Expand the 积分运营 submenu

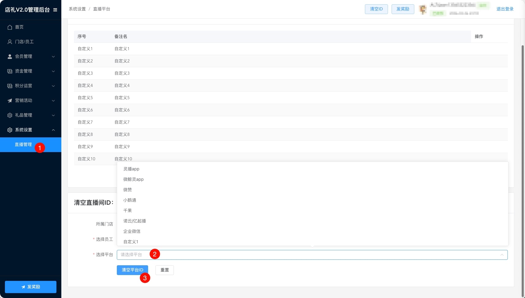click(53, 86)
